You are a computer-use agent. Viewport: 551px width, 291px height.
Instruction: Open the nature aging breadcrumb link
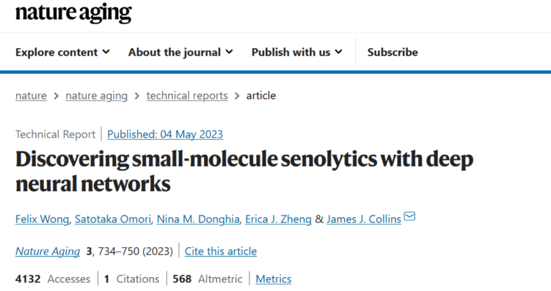96,95
